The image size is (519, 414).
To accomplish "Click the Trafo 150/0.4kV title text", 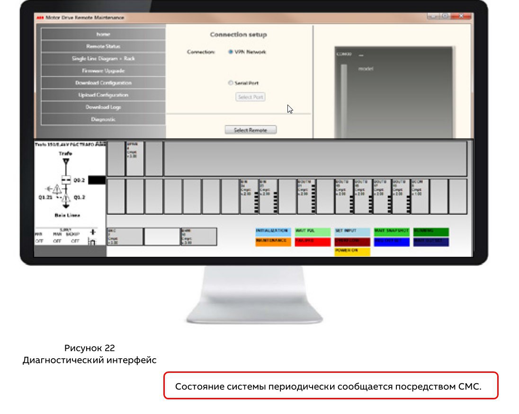I will point(70,144).
